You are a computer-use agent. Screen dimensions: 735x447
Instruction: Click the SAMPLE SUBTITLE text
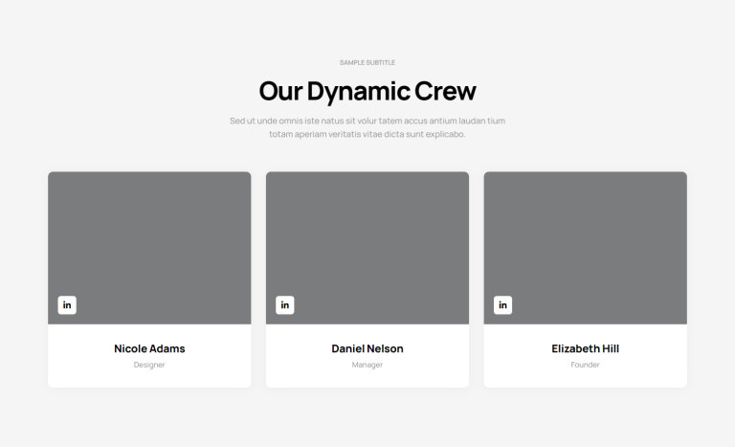click(x=367, y=62)
